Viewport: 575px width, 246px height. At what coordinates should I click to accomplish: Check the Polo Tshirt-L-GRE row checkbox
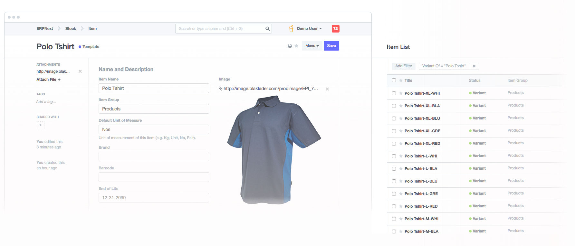pyautogui.click(x=394, y=194)
